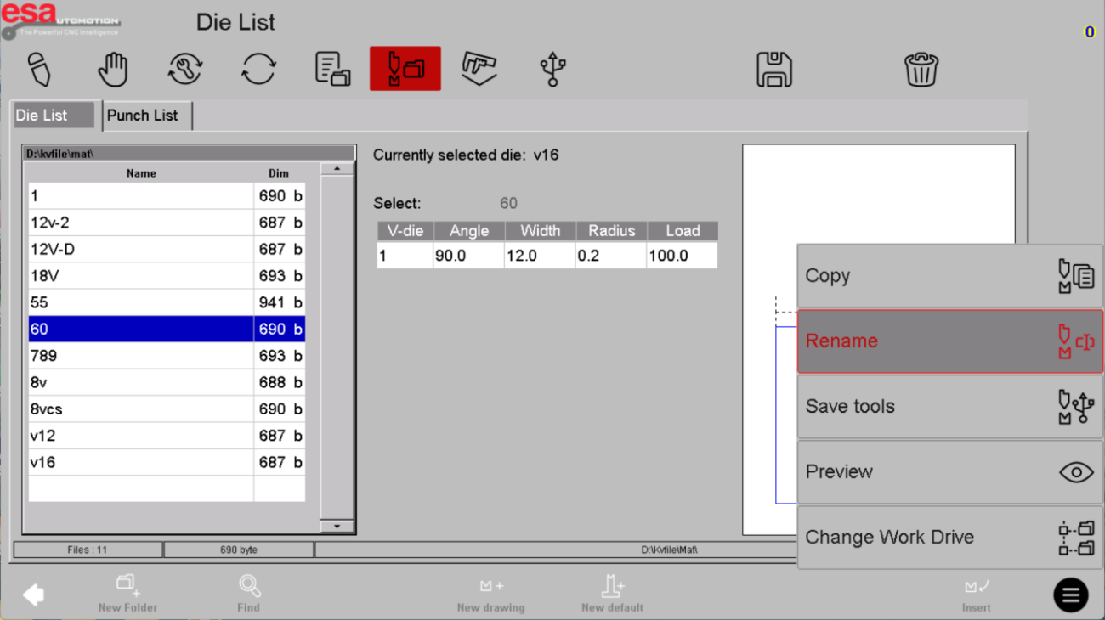1105x620 pixels.
Task: Click the circular arrows cycle icon
Action: (258, 70)
